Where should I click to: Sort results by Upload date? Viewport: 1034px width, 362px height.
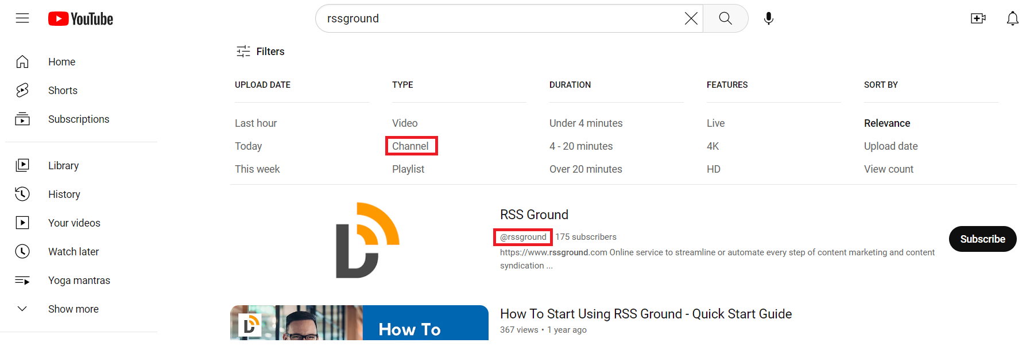(x=890, y=146)
